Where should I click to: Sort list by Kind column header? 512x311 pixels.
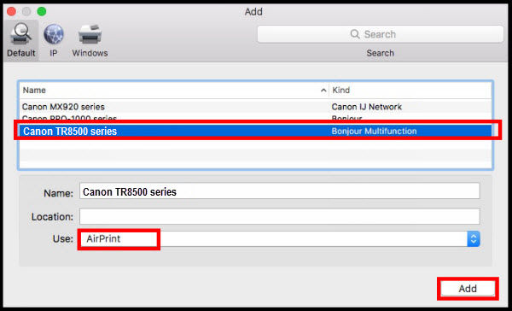tap(410, 91)
